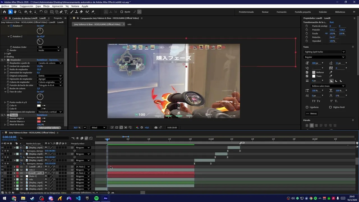
Task: Expand the Shading property group
Action: [x=5, y=57]
